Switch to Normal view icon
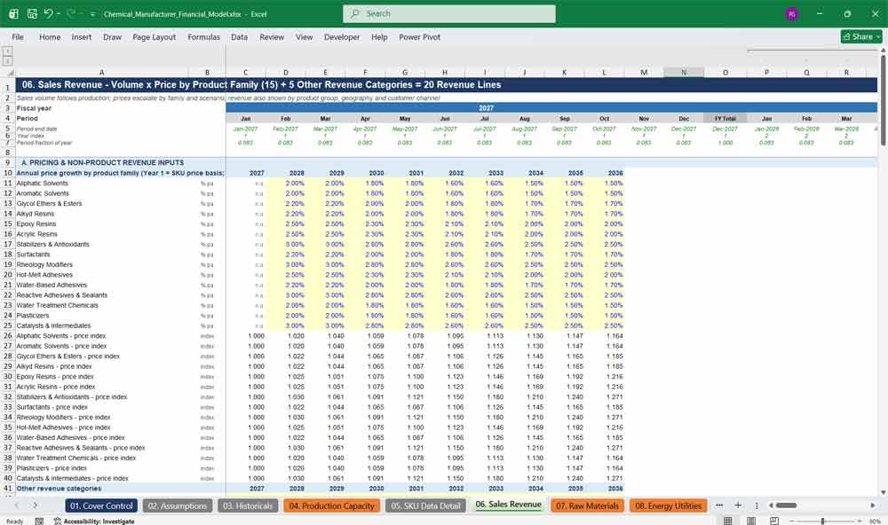The width and height of the screenshot is (888, 525). pyautogui.click(x=728, y=521)
